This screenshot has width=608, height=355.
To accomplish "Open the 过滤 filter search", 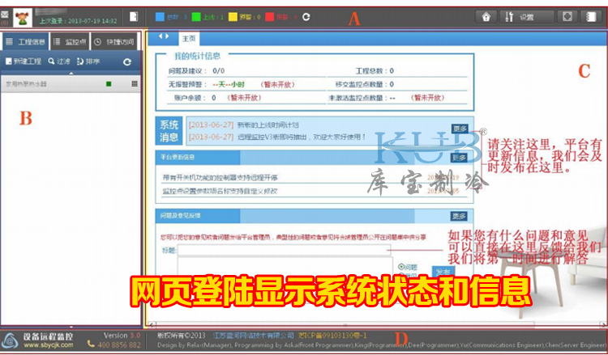I will pyautogui.click(x=59, y=61).
